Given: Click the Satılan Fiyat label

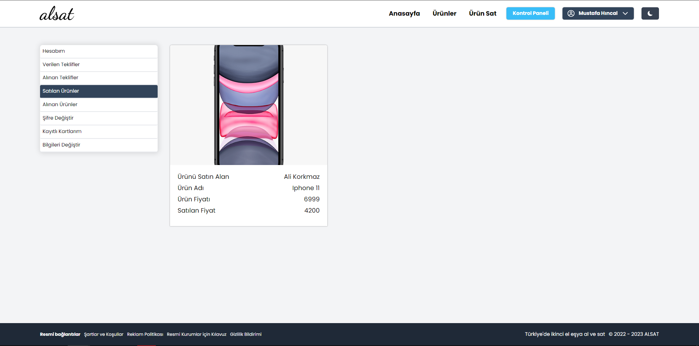Looking at the screenshot, I should (x=196, y=210).
